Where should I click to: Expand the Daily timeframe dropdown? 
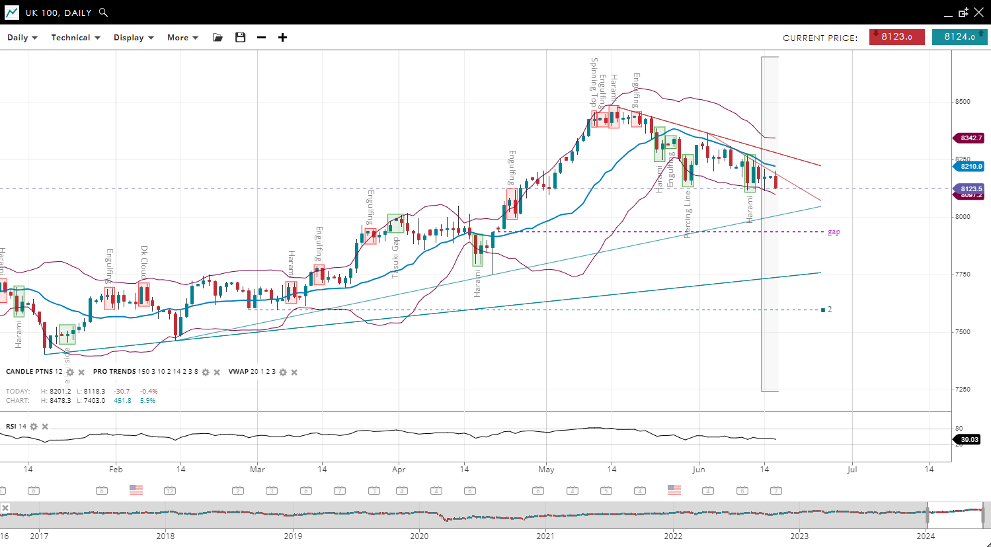click(22, 38)
